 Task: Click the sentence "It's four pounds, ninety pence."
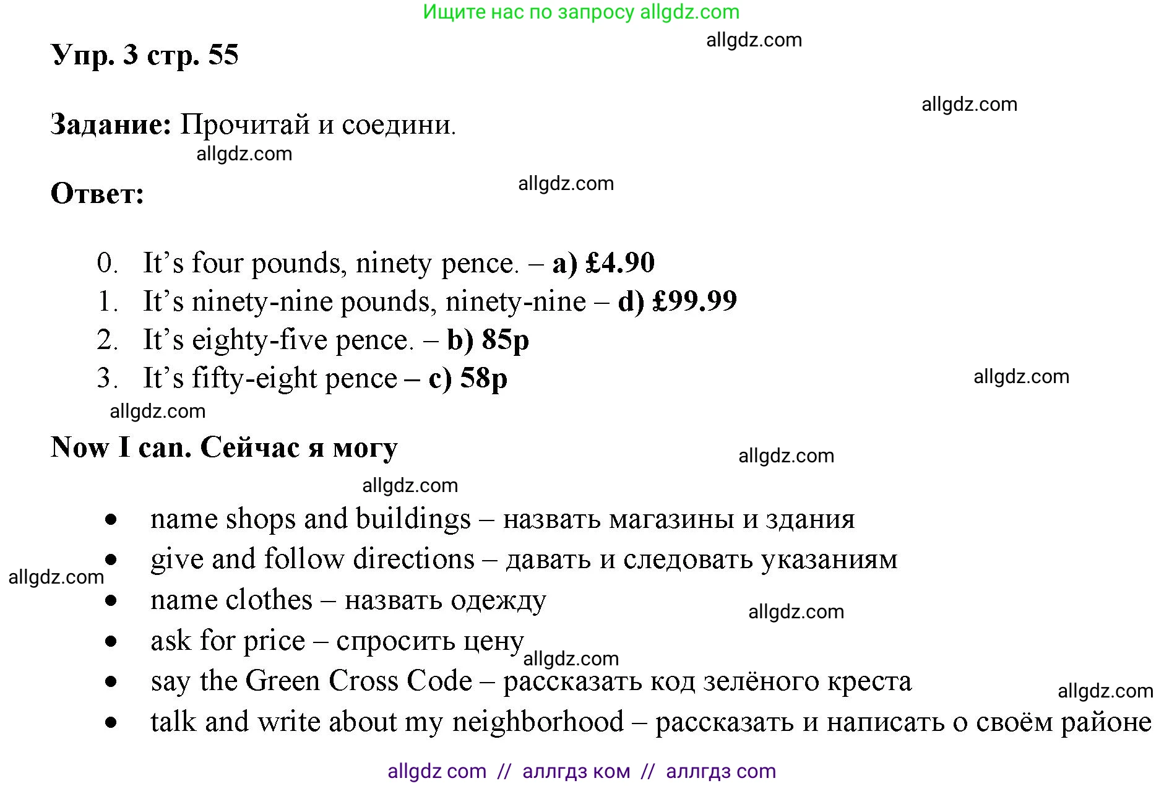(330, 263)
